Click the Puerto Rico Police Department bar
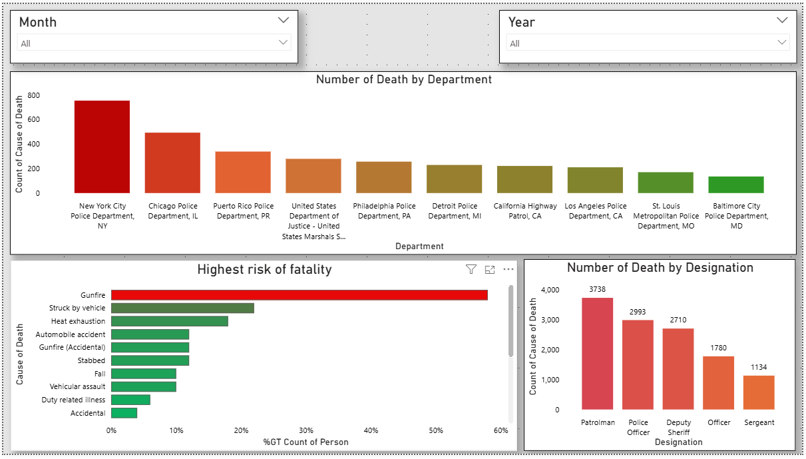 (243, 173)
